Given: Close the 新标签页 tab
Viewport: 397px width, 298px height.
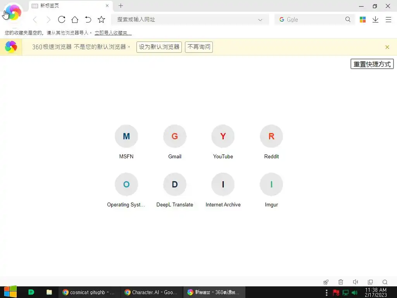Looking at the screenshot, I should point(107,5).
